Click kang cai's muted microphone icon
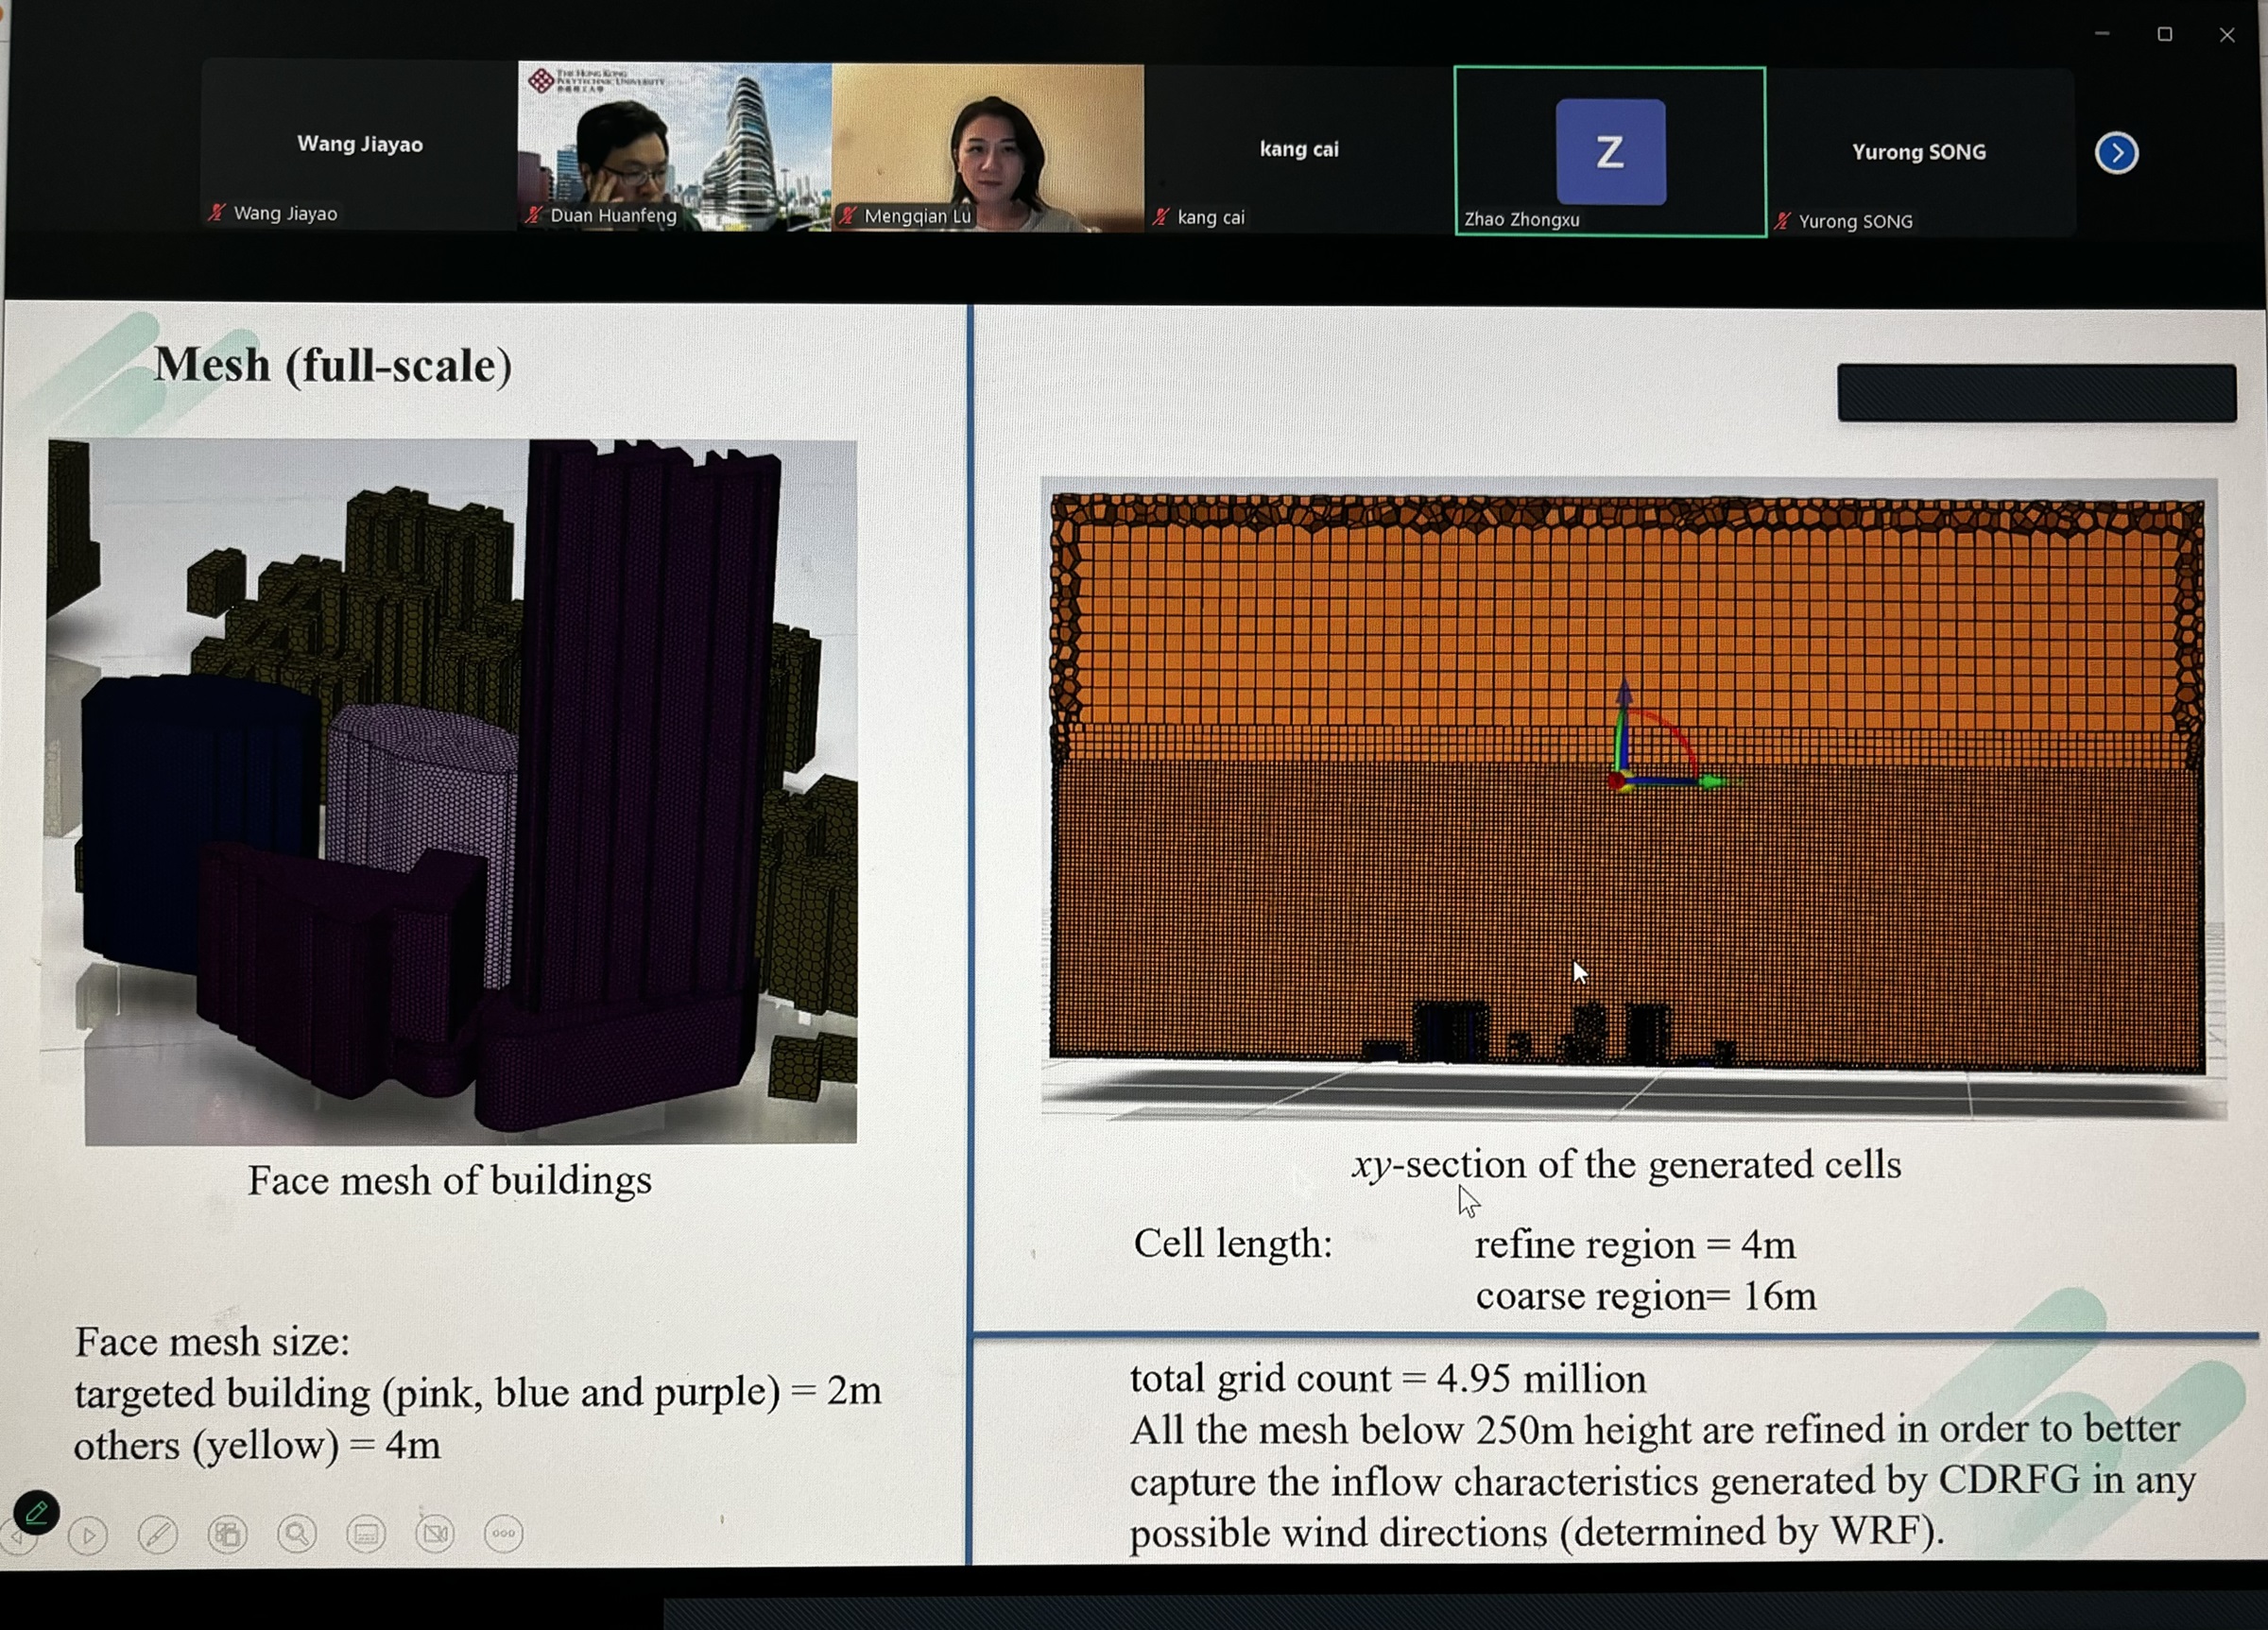This screenshot has width=2268, height=1630. 1160,217
